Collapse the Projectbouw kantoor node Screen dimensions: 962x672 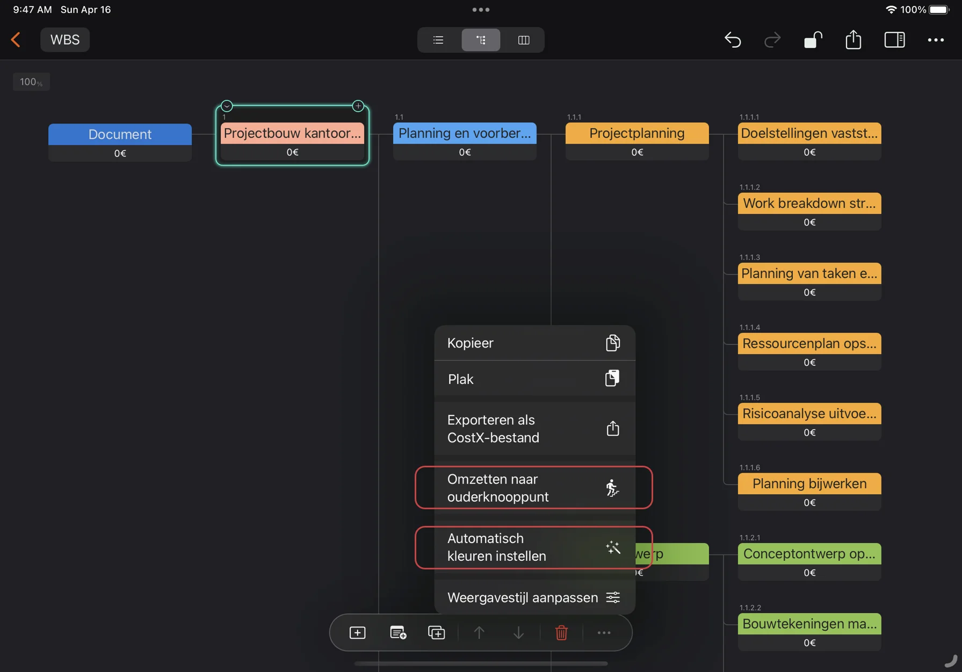coord(227,106)
